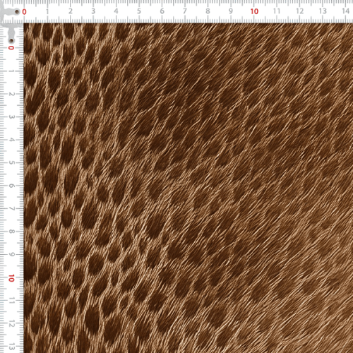This screenshot has width=353, height=353.
Task: Select number 7 on the horizontal ruler
Action: tap(185, 11)
